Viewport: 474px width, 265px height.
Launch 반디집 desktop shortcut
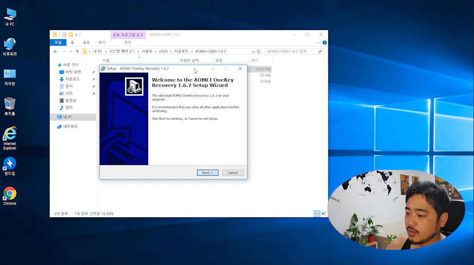pos(9,166)
